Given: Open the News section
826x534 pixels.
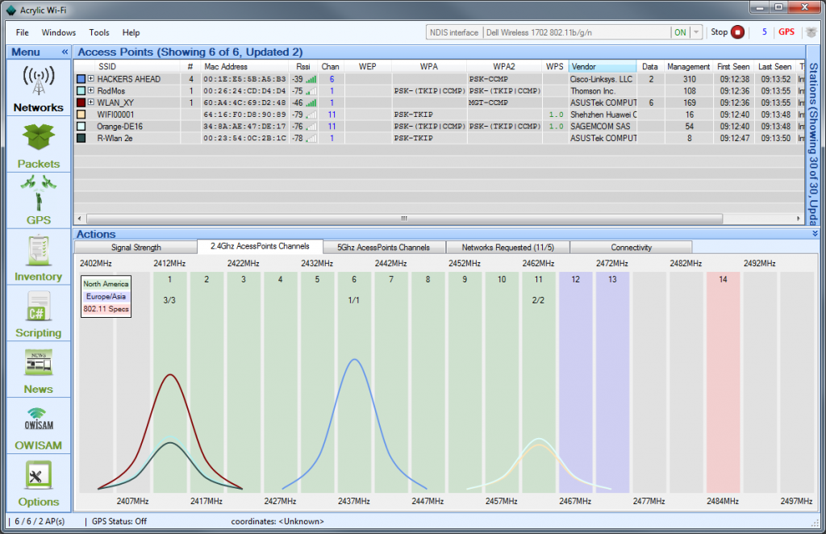Looking at the screenshot, I should pos(38,369).
